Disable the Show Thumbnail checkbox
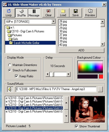 coord(76,126)
